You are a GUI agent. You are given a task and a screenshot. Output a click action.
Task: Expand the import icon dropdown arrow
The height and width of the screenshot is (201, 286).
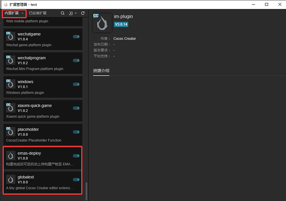(x=76, y=13)
